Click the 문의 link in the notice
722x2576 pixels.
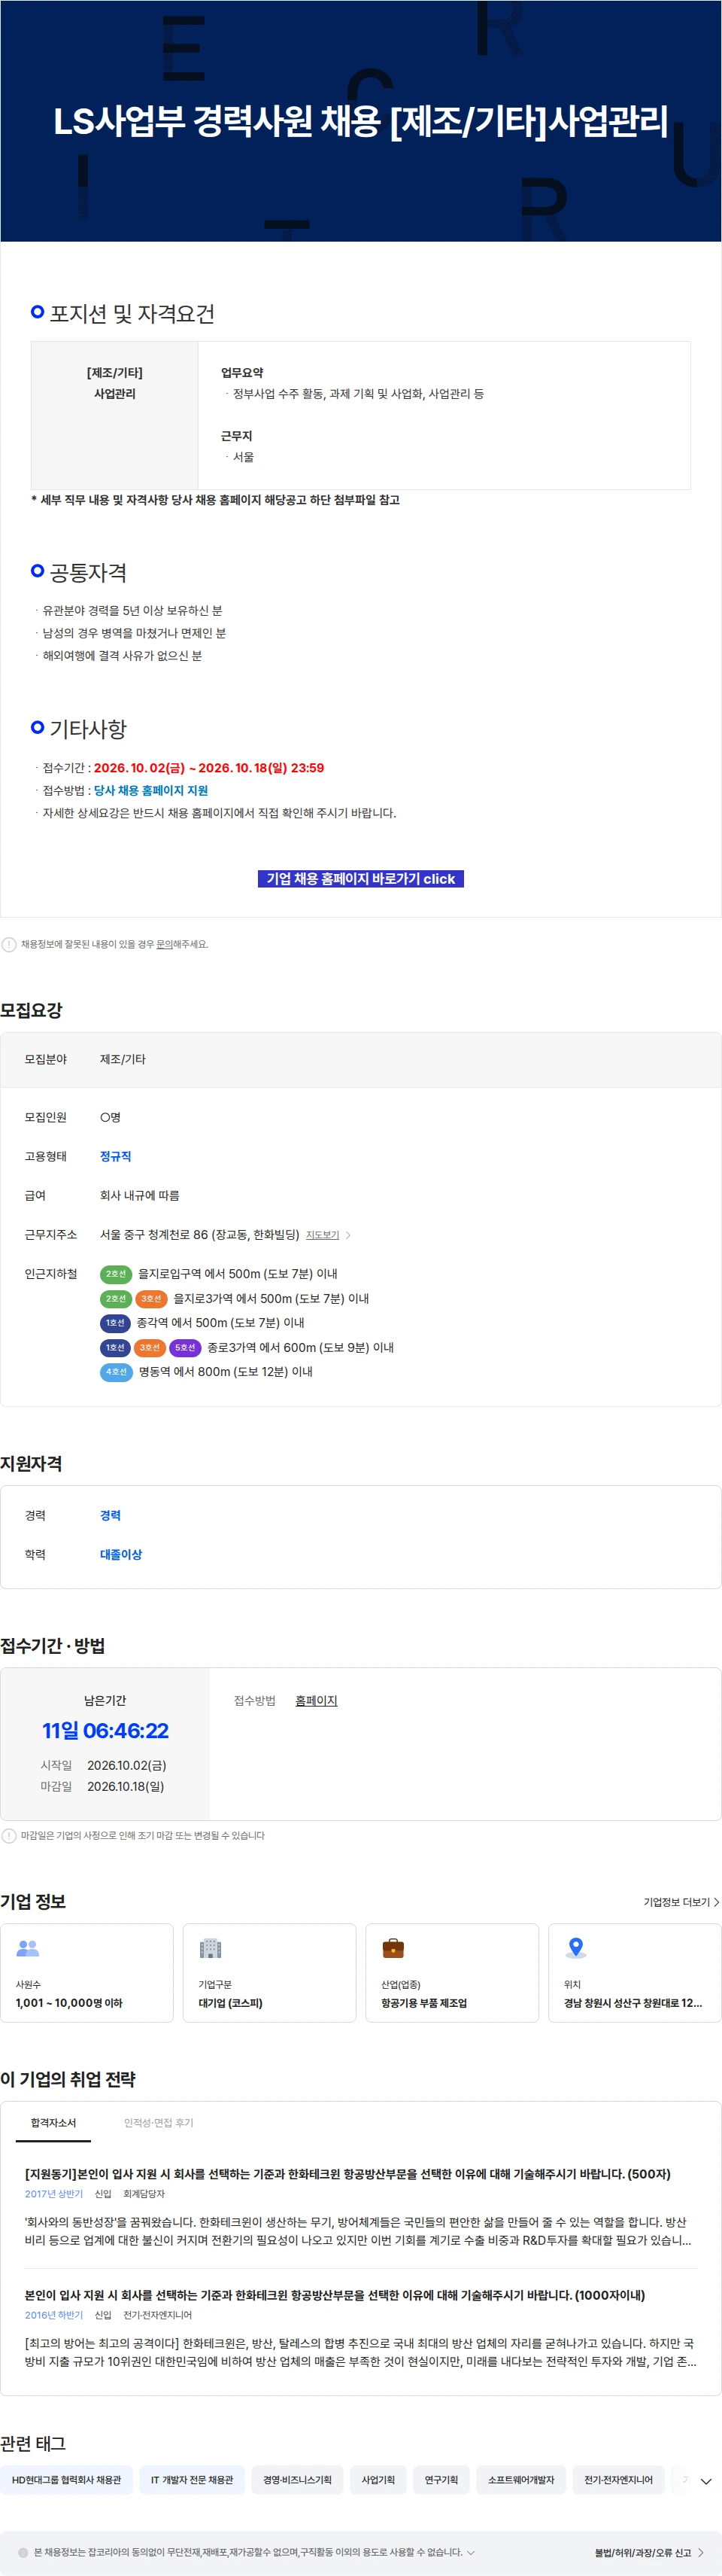(164, 944)
